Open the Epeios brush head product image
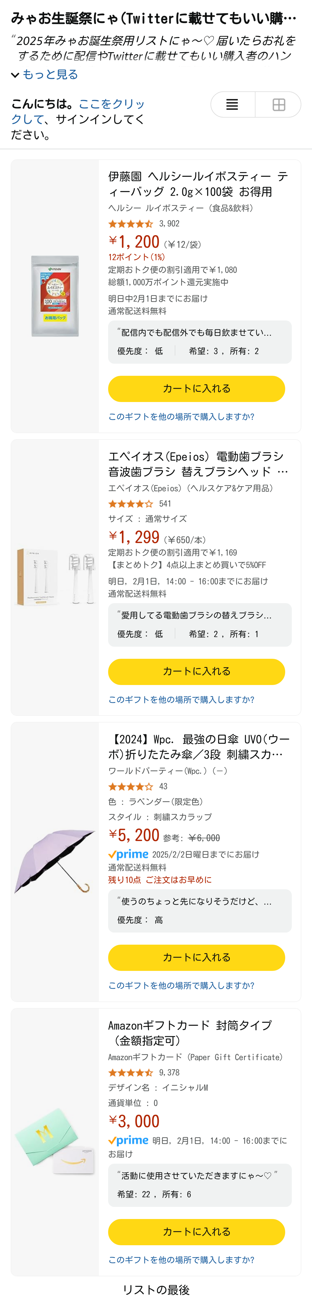The width and height of the screenshot is (312, 1302). point(55,577)
